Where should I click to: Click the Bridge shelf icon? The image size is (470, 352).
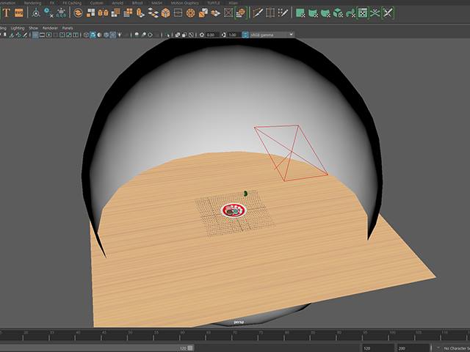pos(153,13)
